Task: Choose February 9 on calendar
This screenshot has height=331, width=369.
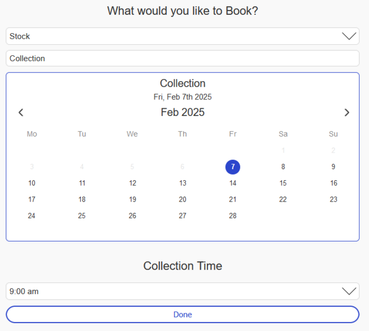Action: [x=333, y=167]
